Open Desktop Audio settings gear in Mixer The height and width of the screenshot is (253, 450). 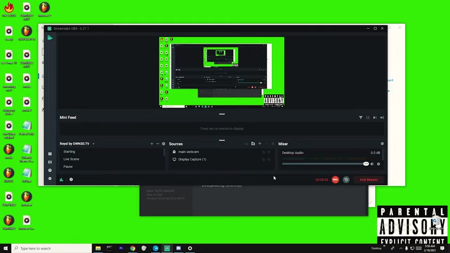click(378, 164)
